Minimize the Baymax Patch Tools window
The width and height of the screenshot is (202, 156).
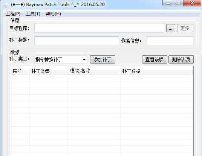[x=168, y=3]
